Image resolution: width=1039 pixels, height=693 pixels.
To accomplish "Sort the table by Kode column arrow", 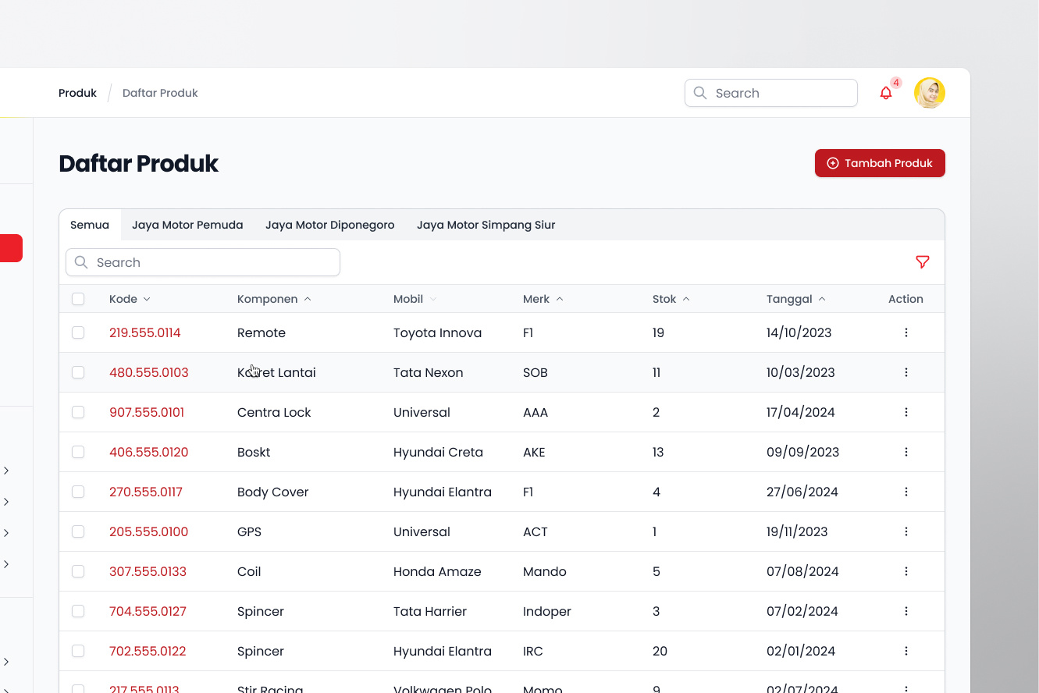I will (x=147, y=300).
